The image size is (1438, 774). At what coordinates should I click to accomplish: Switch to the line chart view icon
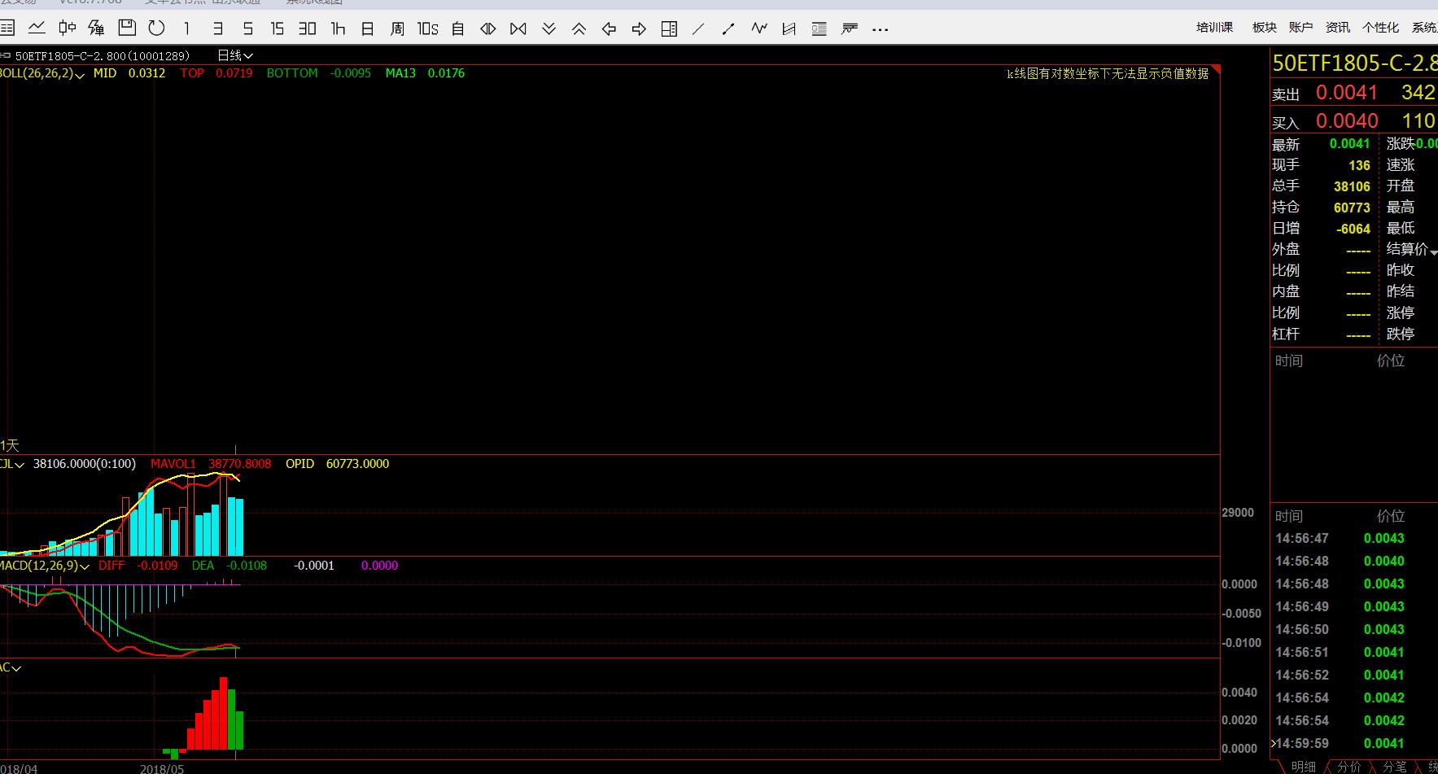(x=37, y=28)
